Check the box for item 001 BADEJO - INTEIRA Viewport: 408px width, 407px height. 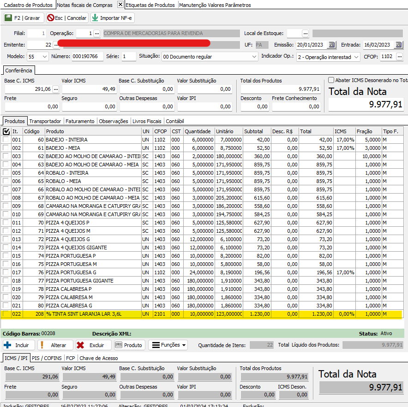(x=6, y=140)
